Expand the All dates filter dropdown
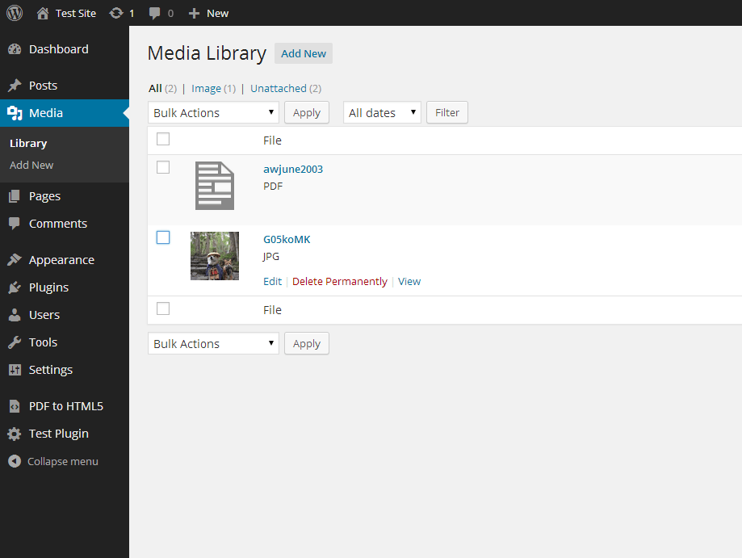Screen dimensions: 742x558 coord(382,113)
